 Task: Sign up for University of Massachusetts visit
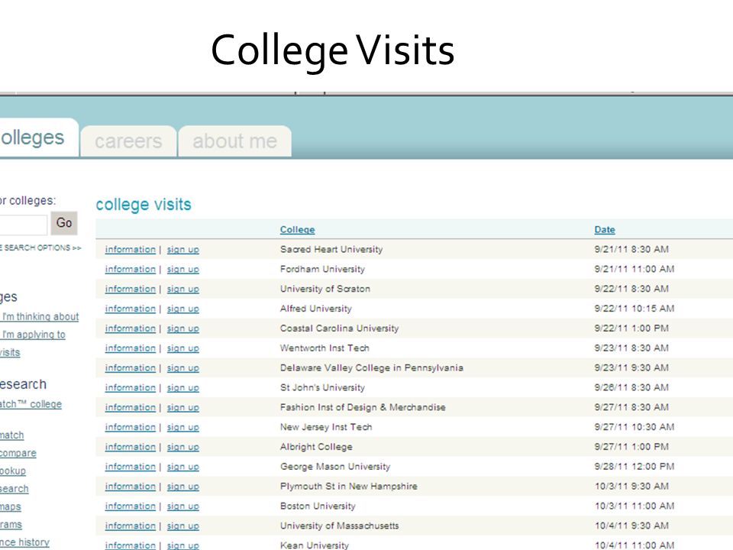coord(182,526)
